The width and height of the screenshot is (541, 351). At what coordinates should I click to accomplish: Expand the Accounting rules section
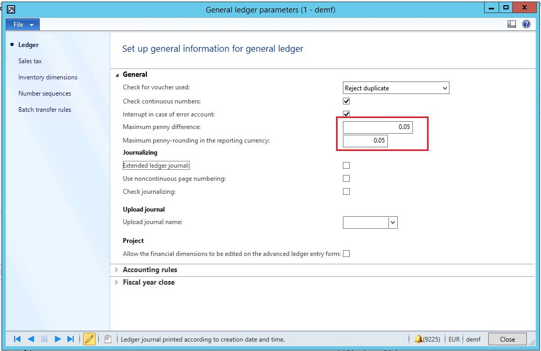pos(149,270)
